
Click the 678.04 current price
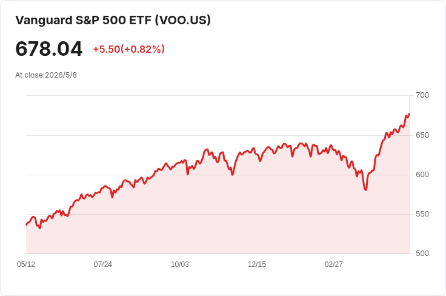point(49,49)
